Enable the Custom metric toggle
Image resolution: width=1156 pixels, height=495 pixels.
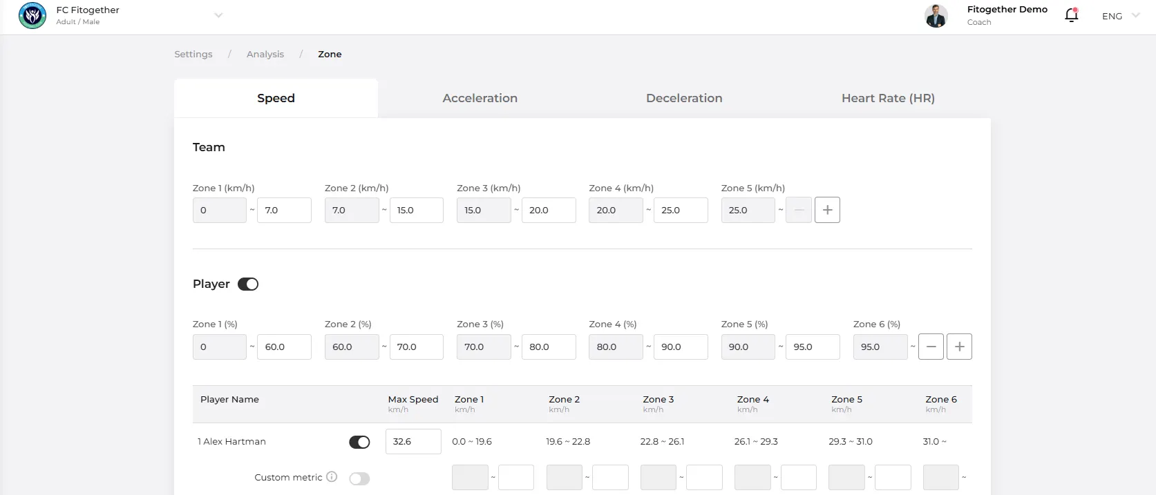click(359, 478)
